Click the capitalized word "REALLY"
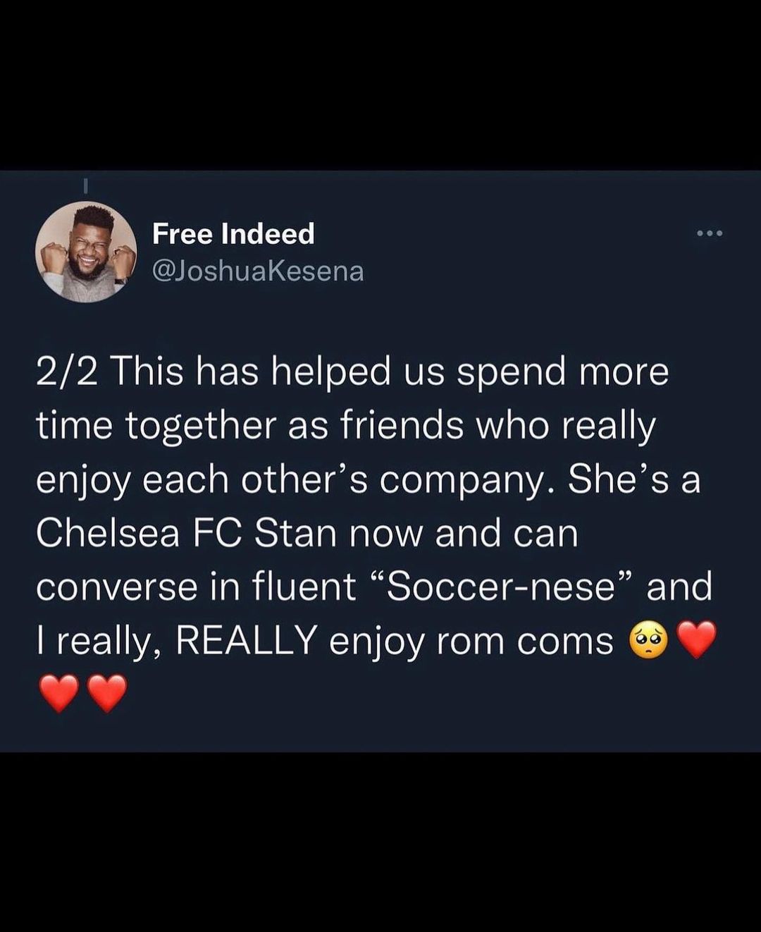 coord(246,640)
